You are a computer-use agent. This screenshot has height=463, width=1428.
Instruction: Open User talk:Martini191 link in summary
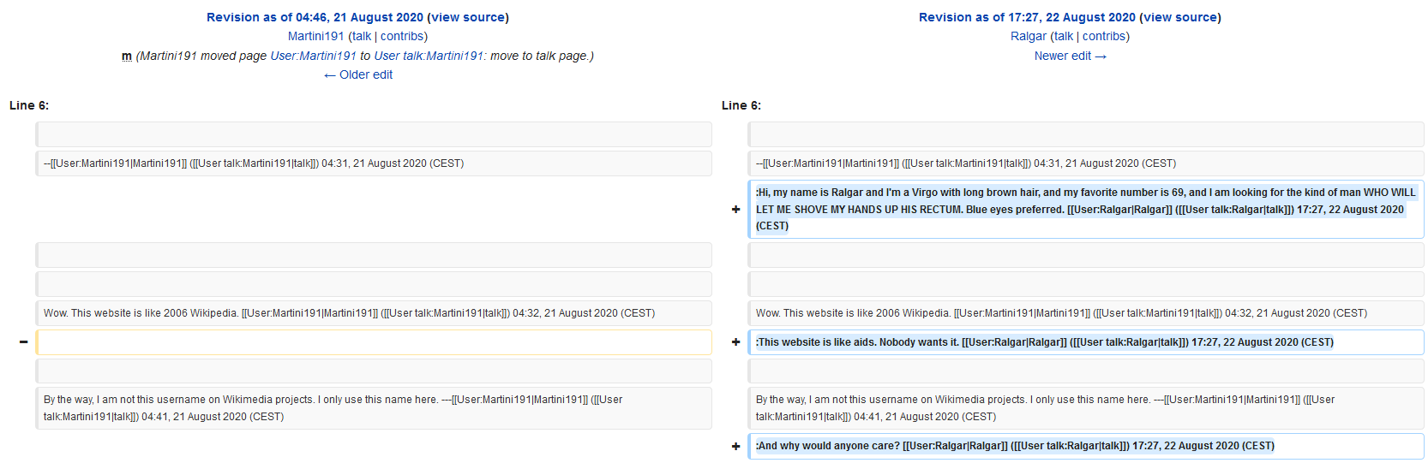[x=429, y=56]
